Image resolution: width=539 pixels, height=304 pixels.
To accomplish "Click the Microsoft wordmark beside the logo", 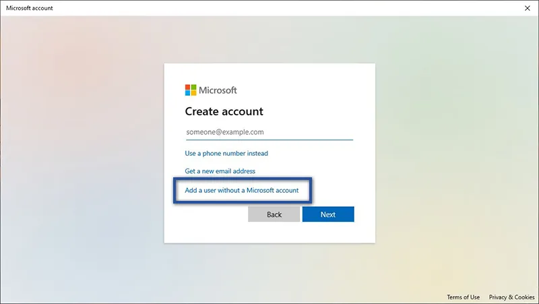I will [218, 90].
